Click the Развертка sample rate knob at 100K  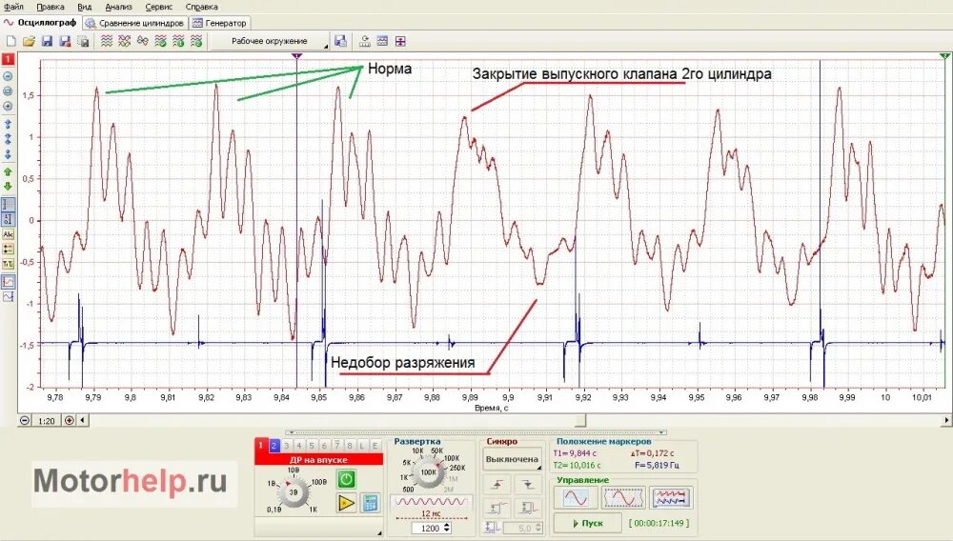click(x=428, y=471)
